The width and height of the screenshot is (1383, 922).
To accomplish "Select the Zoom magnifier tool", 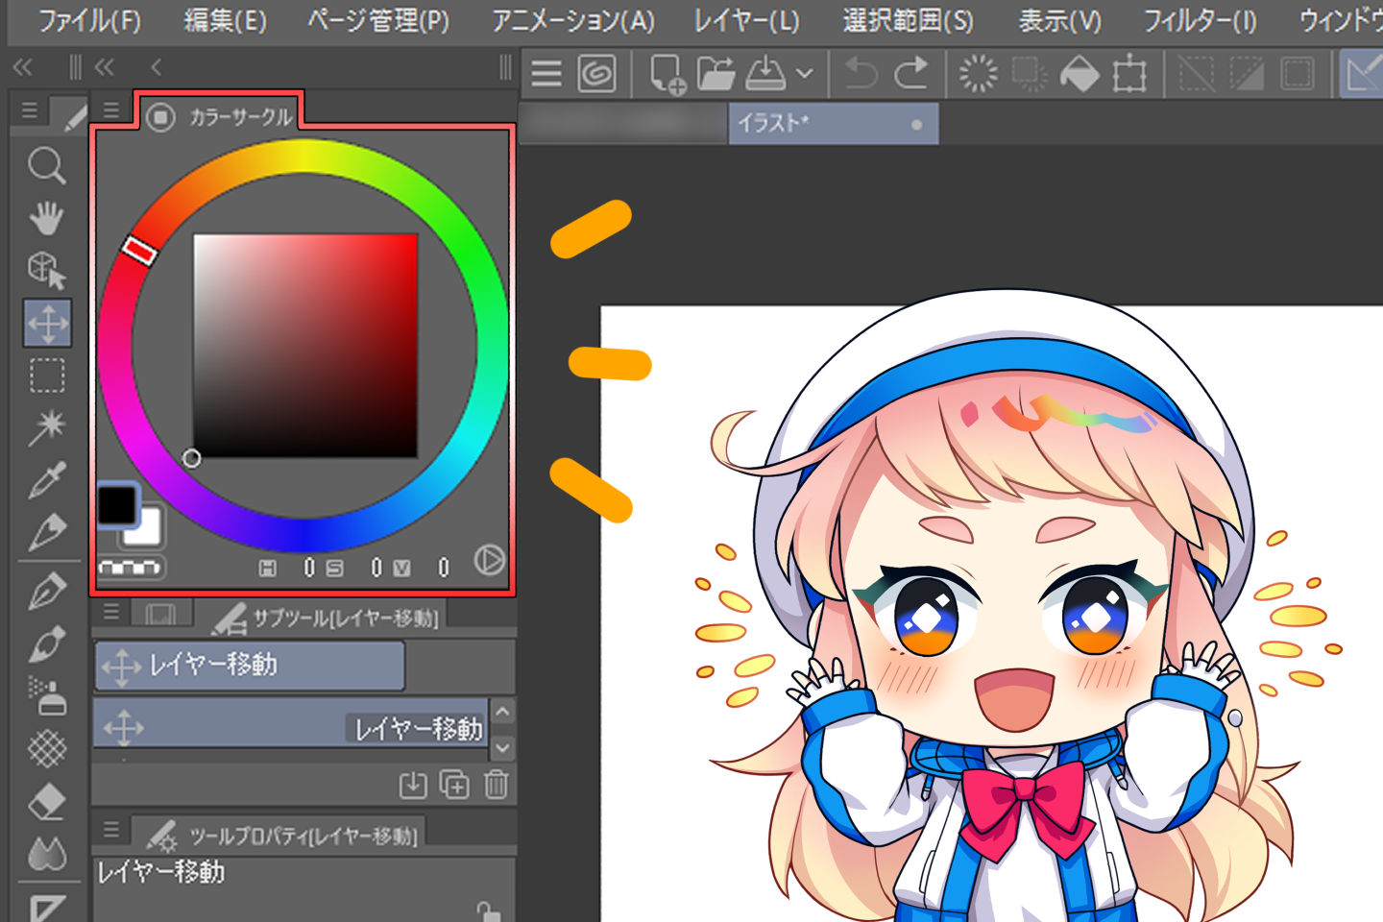I will 46,166.
